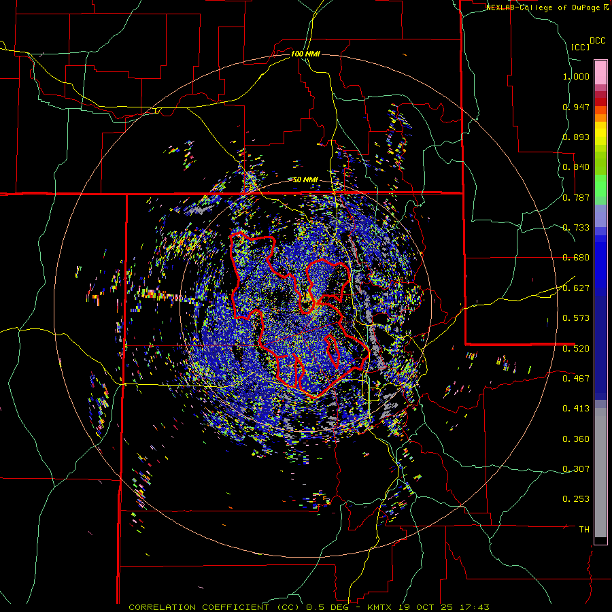Image resolution: width=612 pixels, height=612 pixels.
Task: Click the 0.5 DEG elevation text
Action: 329,607
